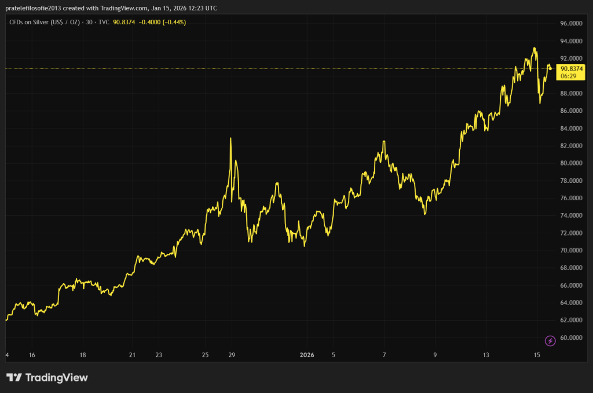Select the 2026 label on the time axis
The width and height of the screenshot is (593, 393).
click(x=307, y=355)
